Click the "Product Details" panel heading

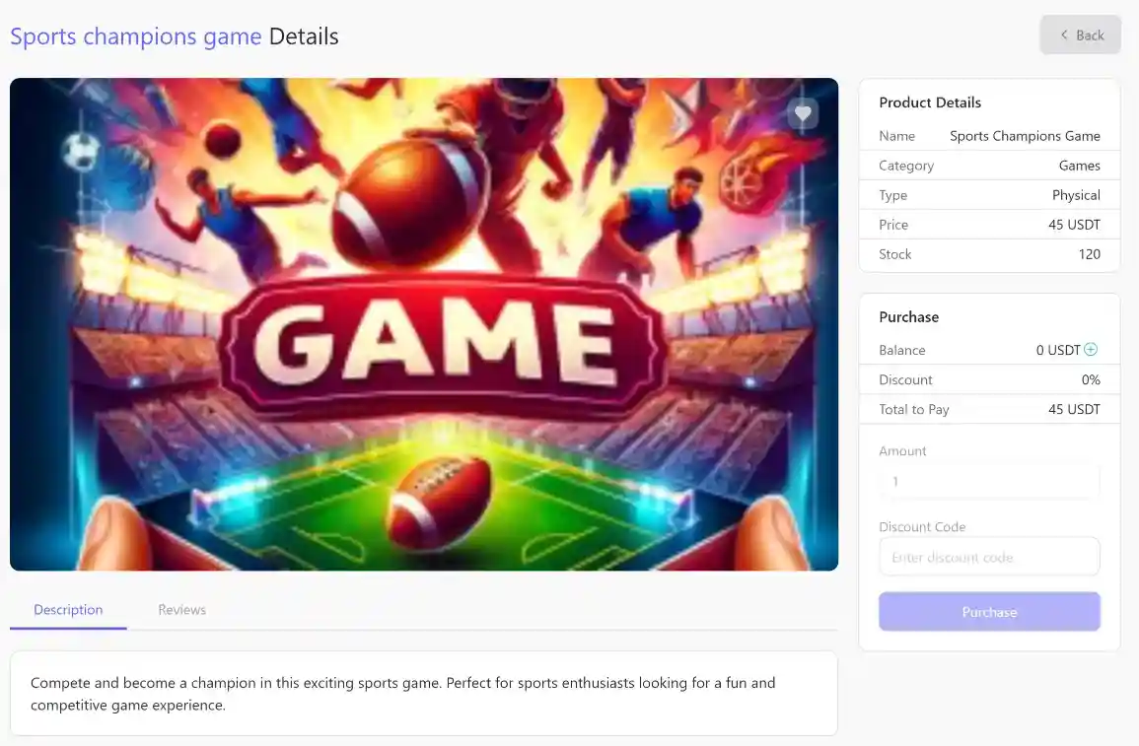(x=930, y=102)
